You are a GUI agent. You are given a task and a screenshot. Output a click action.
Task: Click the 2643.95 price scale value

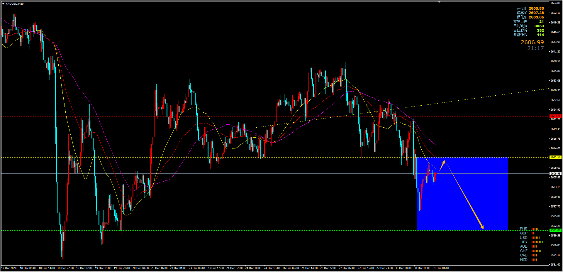coord(555,42)
